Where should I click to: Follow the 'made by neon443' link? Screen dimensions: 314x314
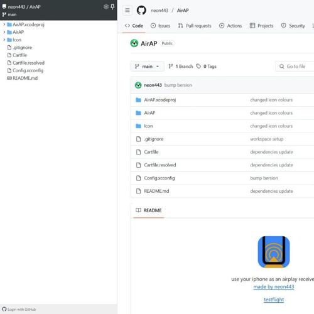pos(274,287)
